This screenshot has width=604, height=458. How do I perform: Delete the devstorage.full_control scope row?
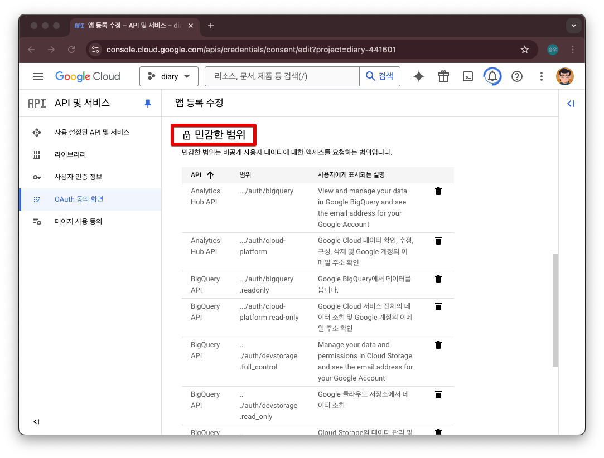(x=438, y=345)
